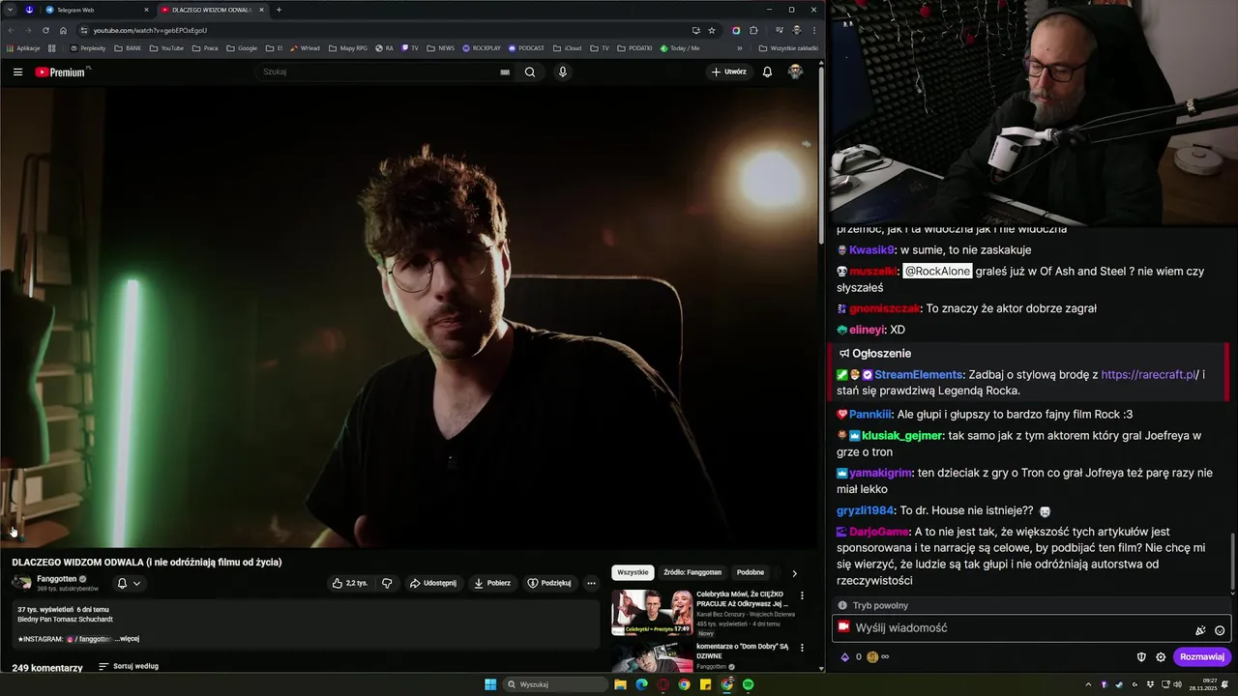This screenshot has width=1238, height=696.
Task: Open Chrome's three-dot menu
Action: 813,30
